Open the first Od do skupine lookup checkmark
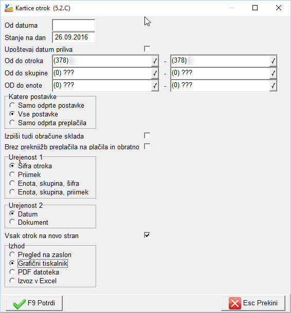This screenshot has height=313, width=291. 155,73
